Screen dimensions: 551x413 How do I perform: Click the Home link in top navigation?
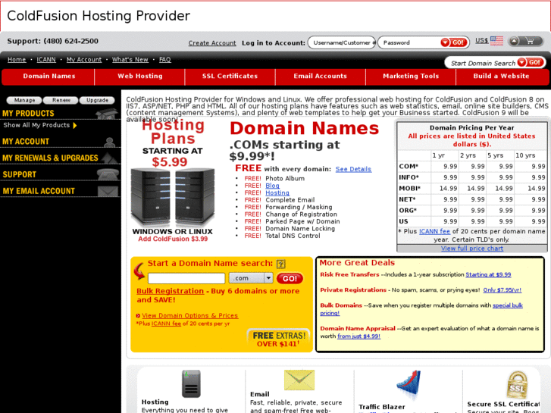pos(17,60)
